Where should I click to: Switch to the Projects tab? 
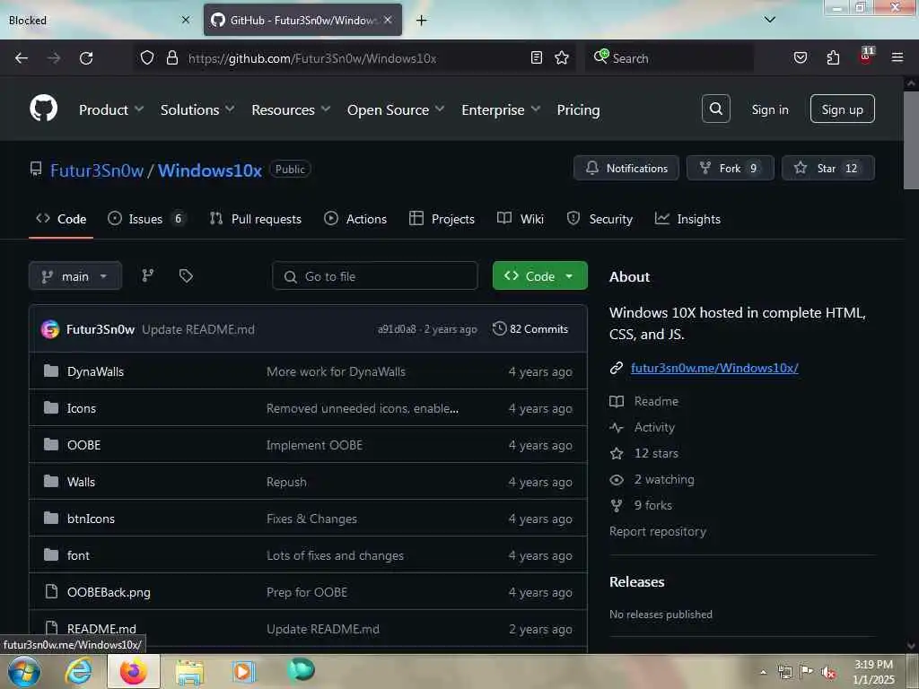pyautogui.click(x=442, y=219)
